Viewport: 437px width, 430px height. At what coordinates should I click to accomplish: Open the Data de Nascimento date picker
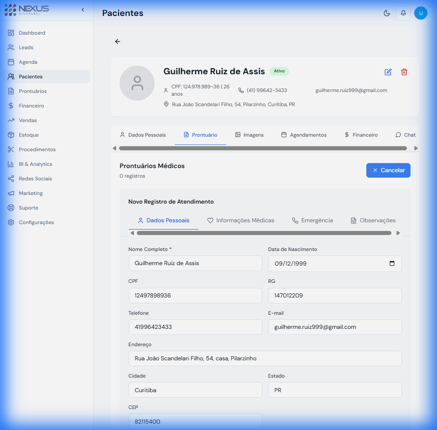click(x=391, y=263)
